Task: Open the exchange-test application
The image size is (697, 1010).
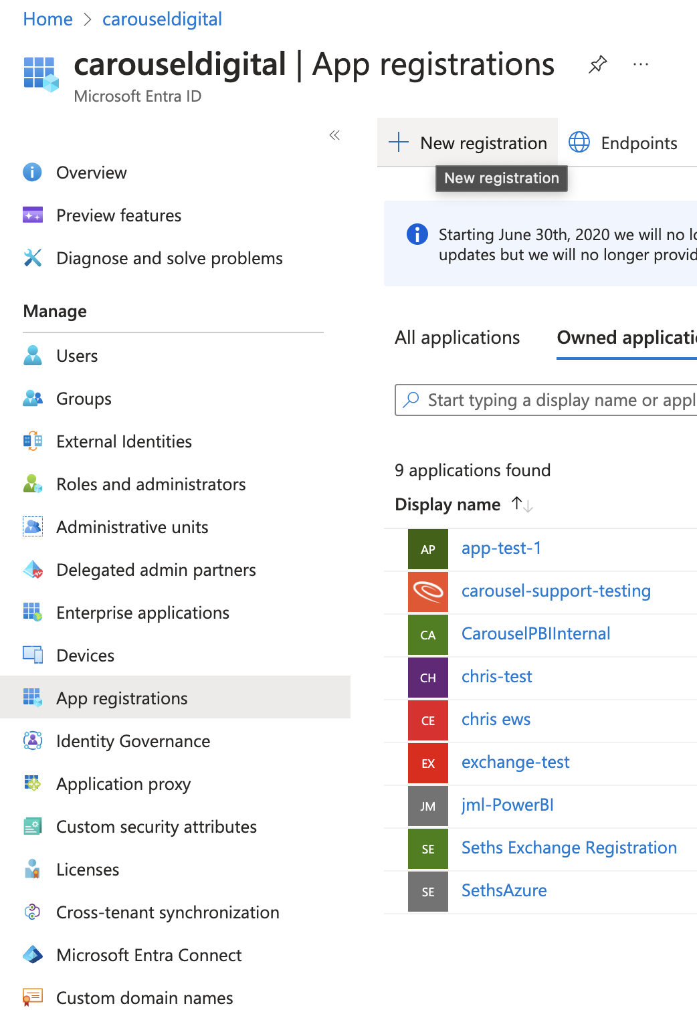Action: pyautogui.click(x=516, y=763)
